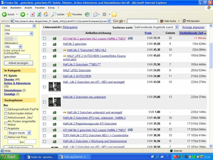Click the Web-Suche icon in Google toolbar
Image resolution: width=213 pixels, height=160 pixels.
tap(162, 21)
